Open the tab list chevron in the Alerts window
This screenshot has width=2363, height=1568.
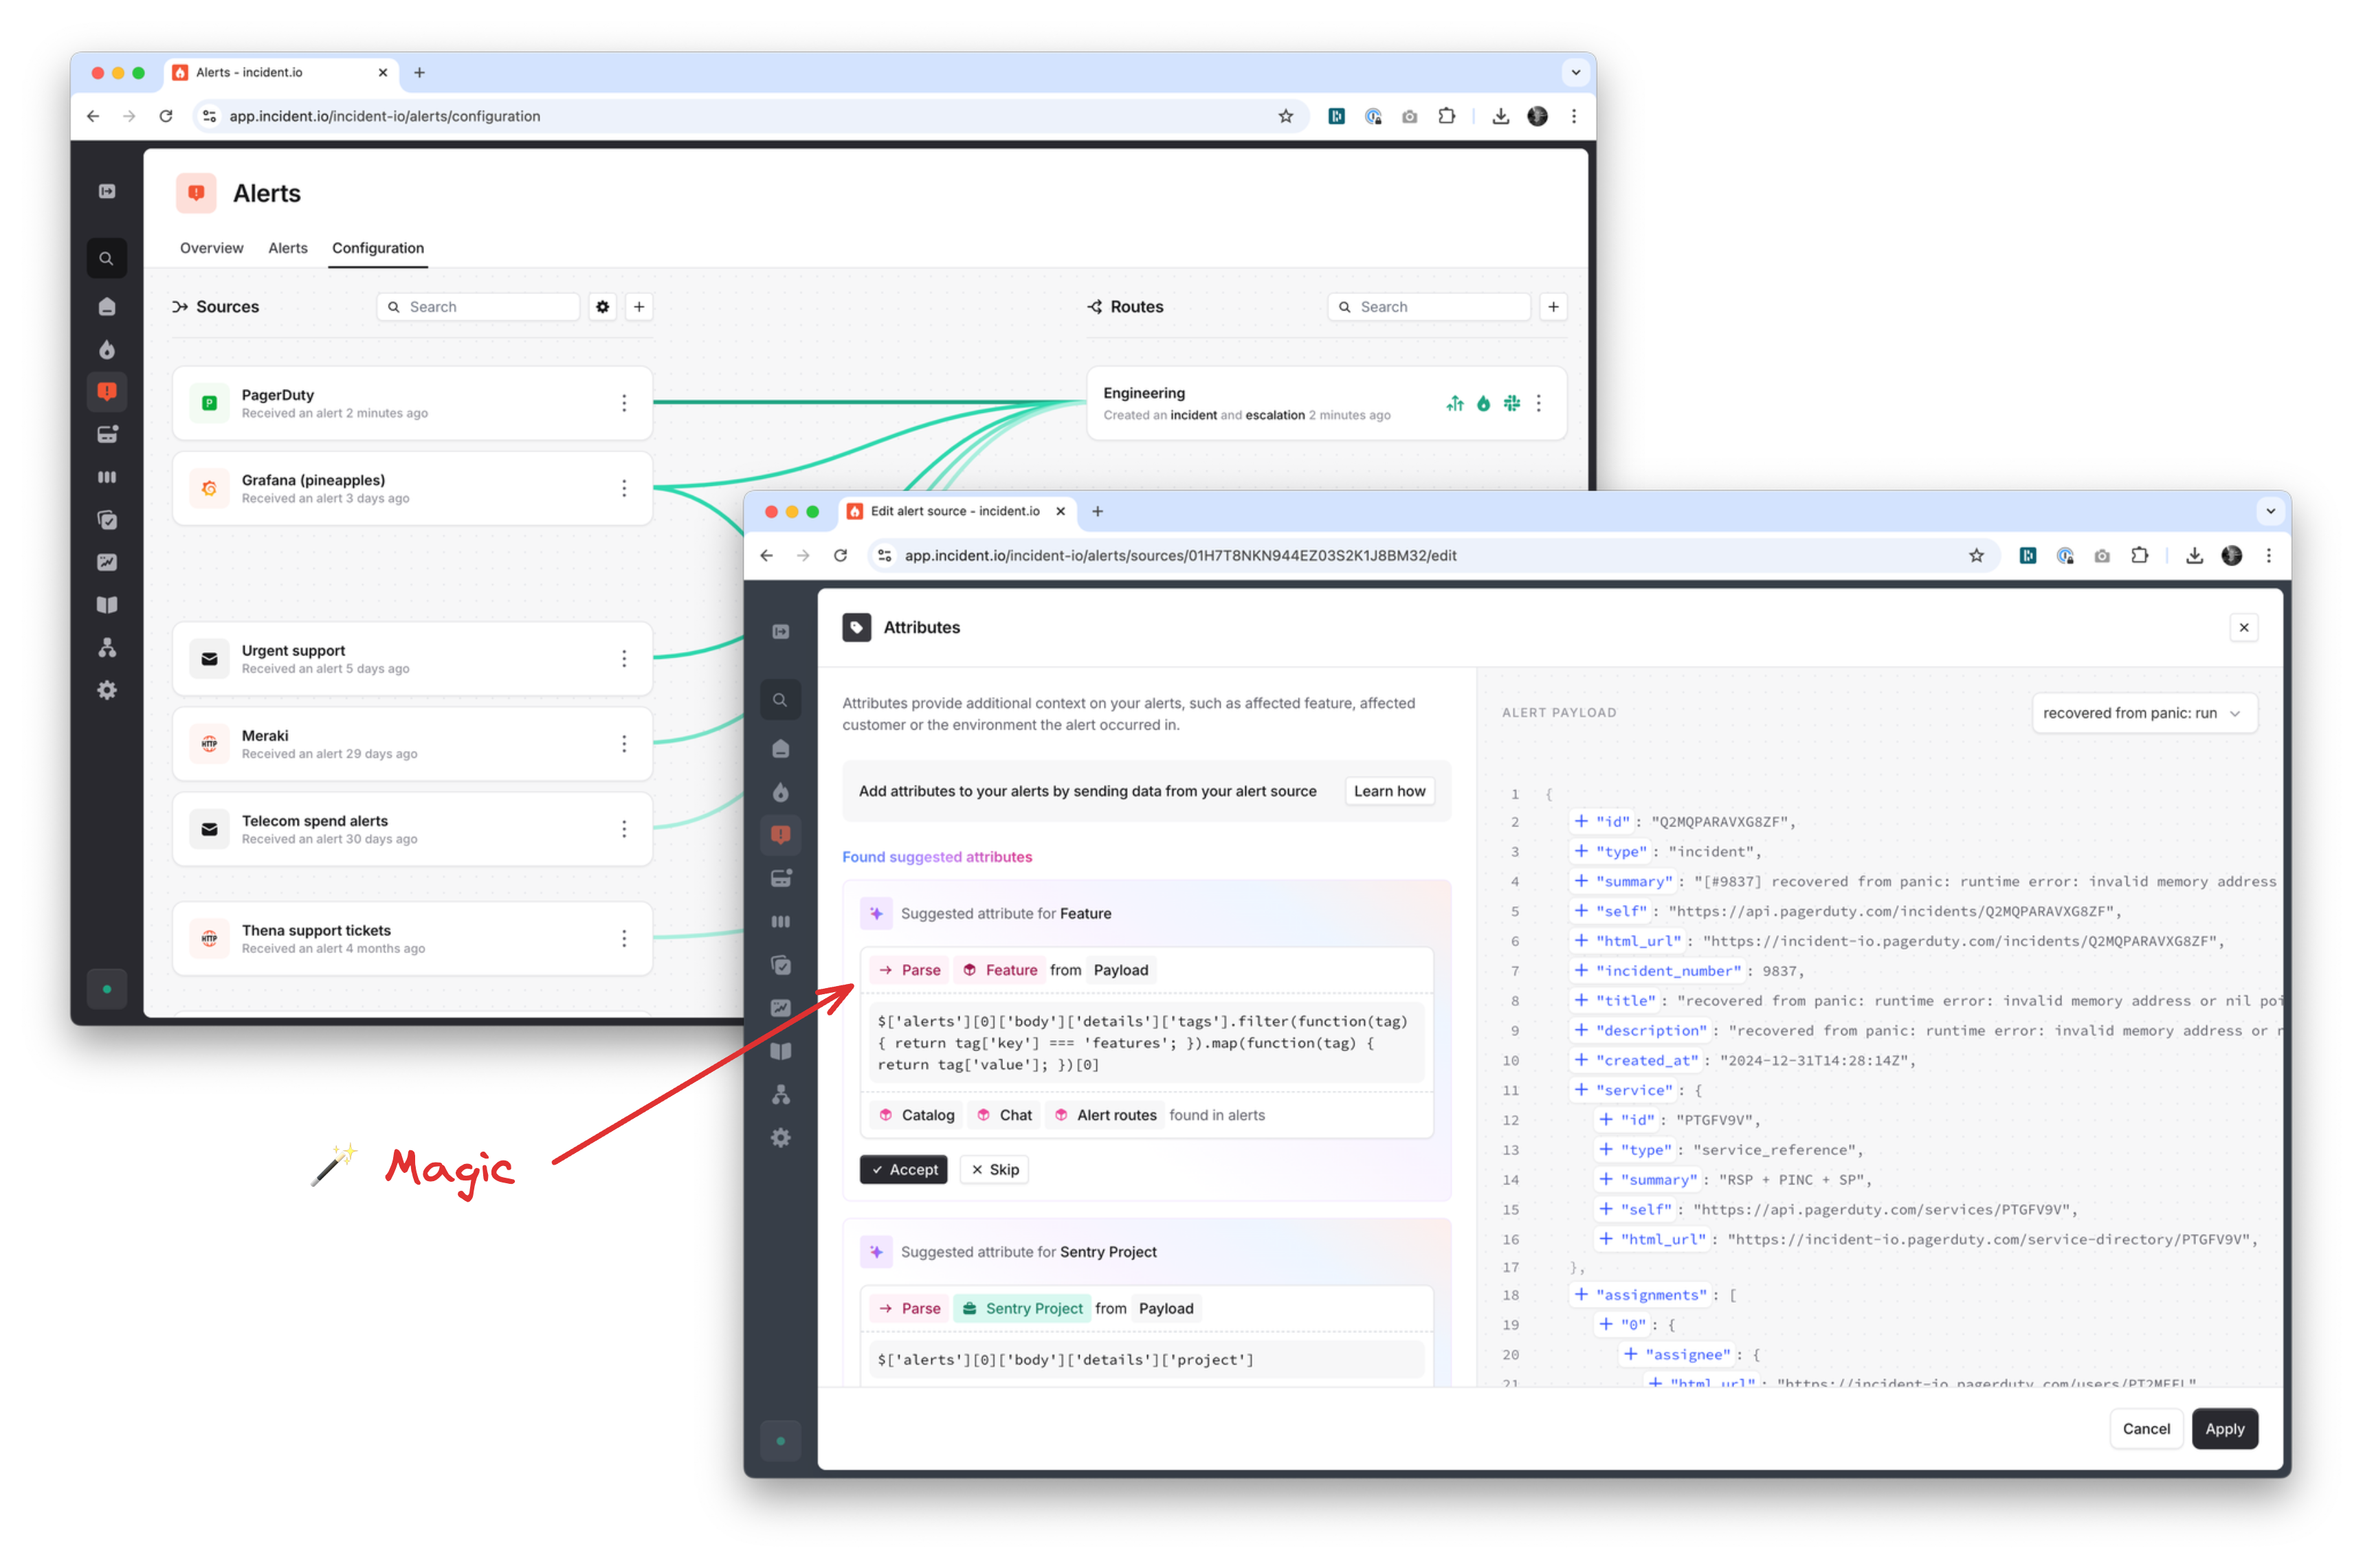pos(1576,72)
